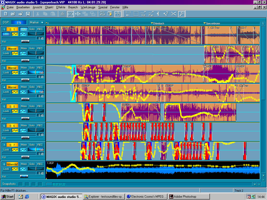
Task: Toggle Solo on track 3 Wasser
Action: click(32, 68)
